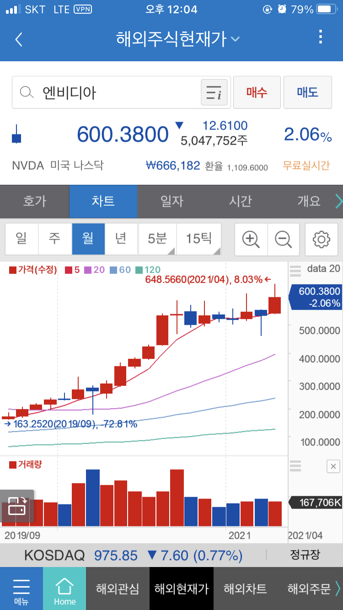Open 해외차트 in bottom bar
This screenshot has width=343, height=610.
pos(245,589)
